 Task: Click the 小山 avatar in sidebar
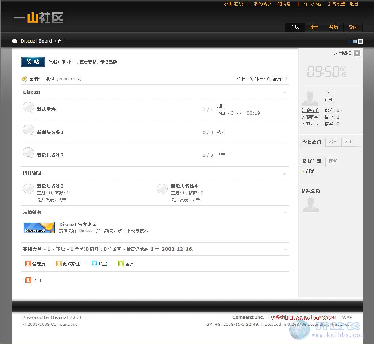[310, 98]
